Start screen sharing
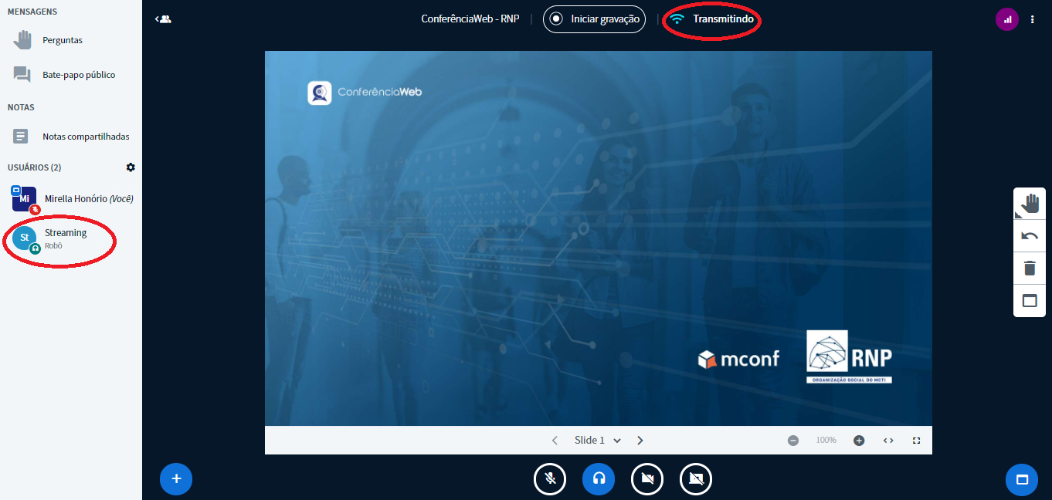Viewport: 1052px width, 500px height. coord(696,479)
